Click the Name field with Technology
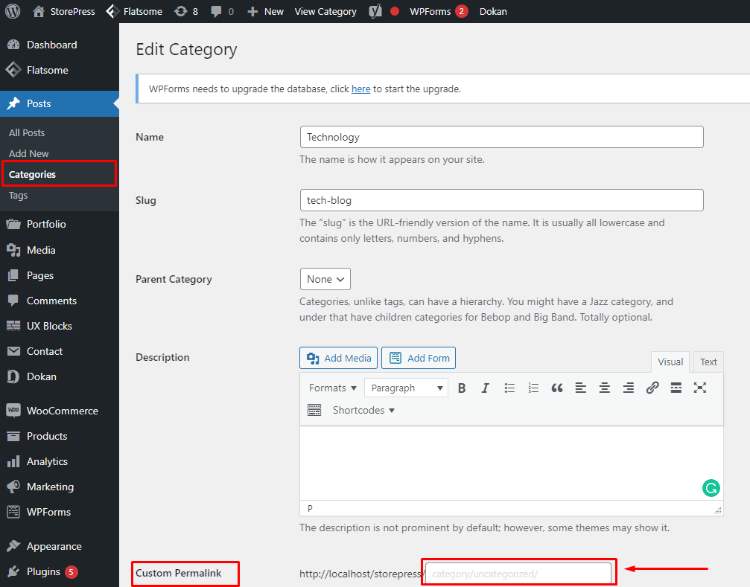The width and height of the screenshot is (750, 587). [x=502, y=137]
